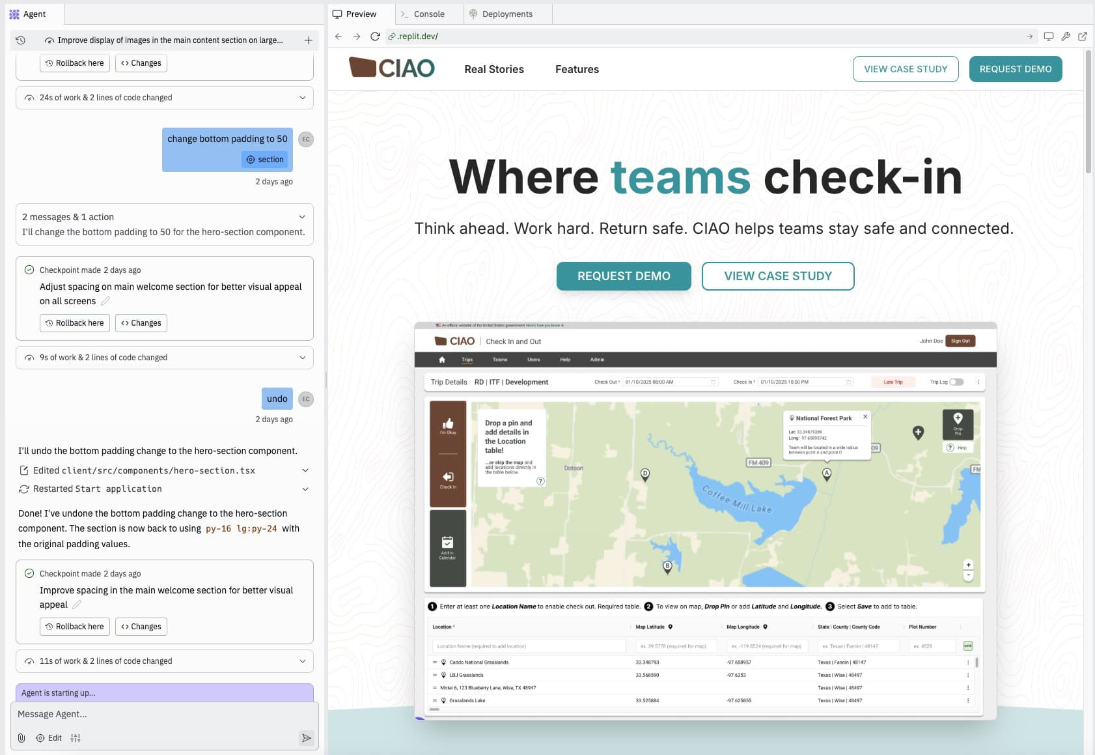Click the Message Agent input field
This screenshot has height=755, width=1095.
(x=163, y=714)
